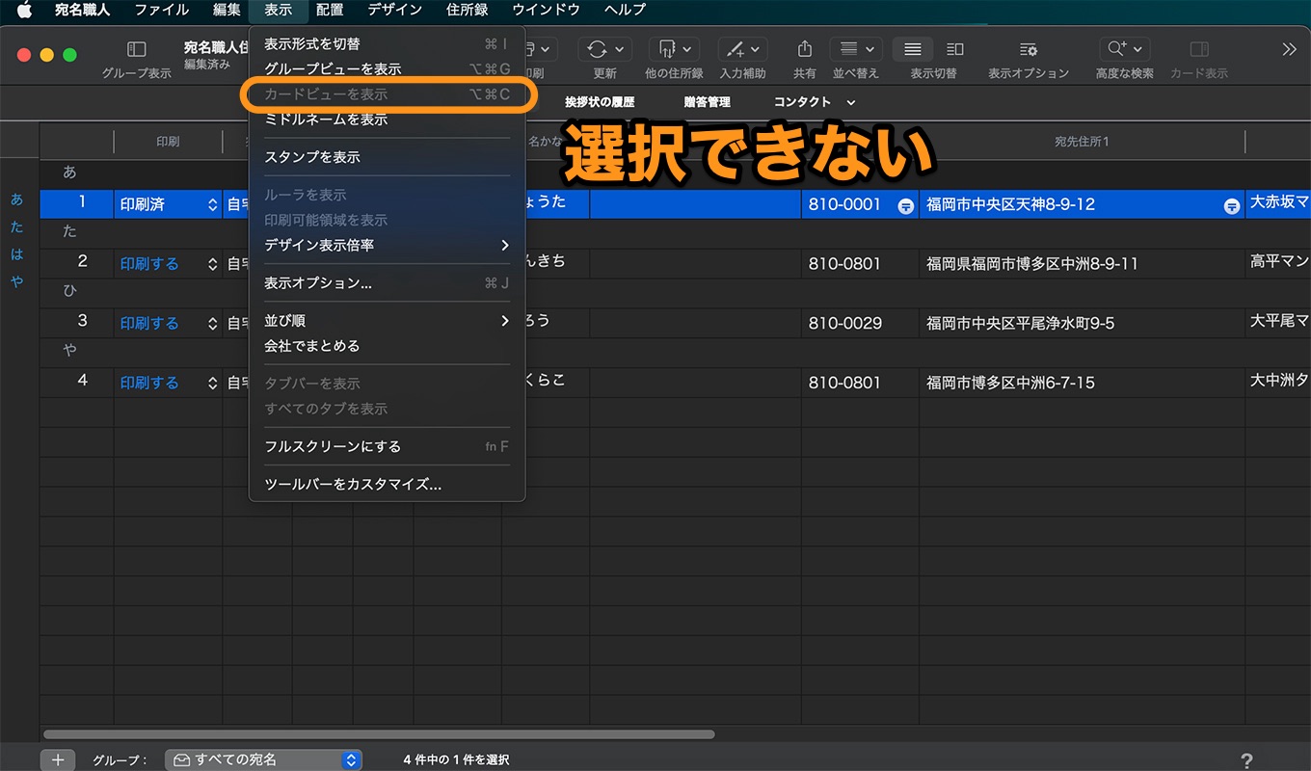Select address cell 福岡県福岡市博多区中洲8-9-11
The image size is (1311, 771).
[1082, 263]
